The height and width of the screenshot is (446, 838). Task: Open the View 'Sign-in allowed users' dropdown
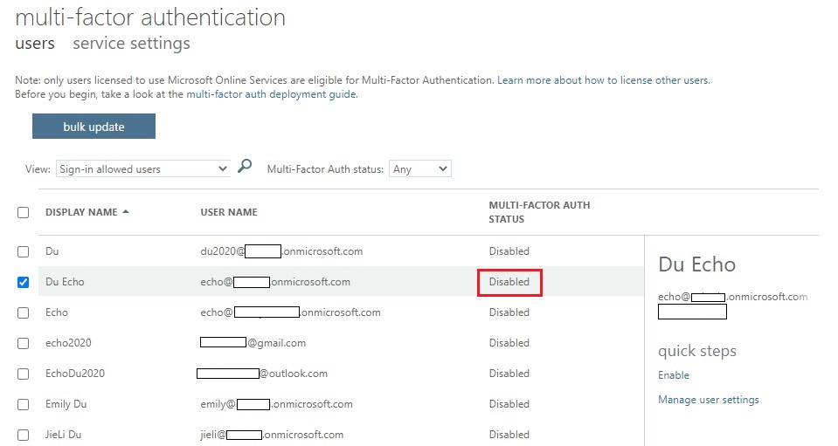click(x=143, y=169)
